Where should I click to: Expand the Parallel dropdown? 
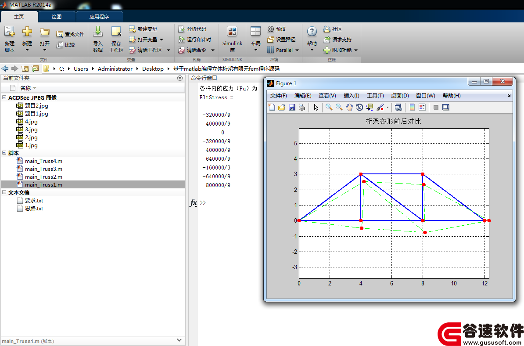tap(297, 50)
